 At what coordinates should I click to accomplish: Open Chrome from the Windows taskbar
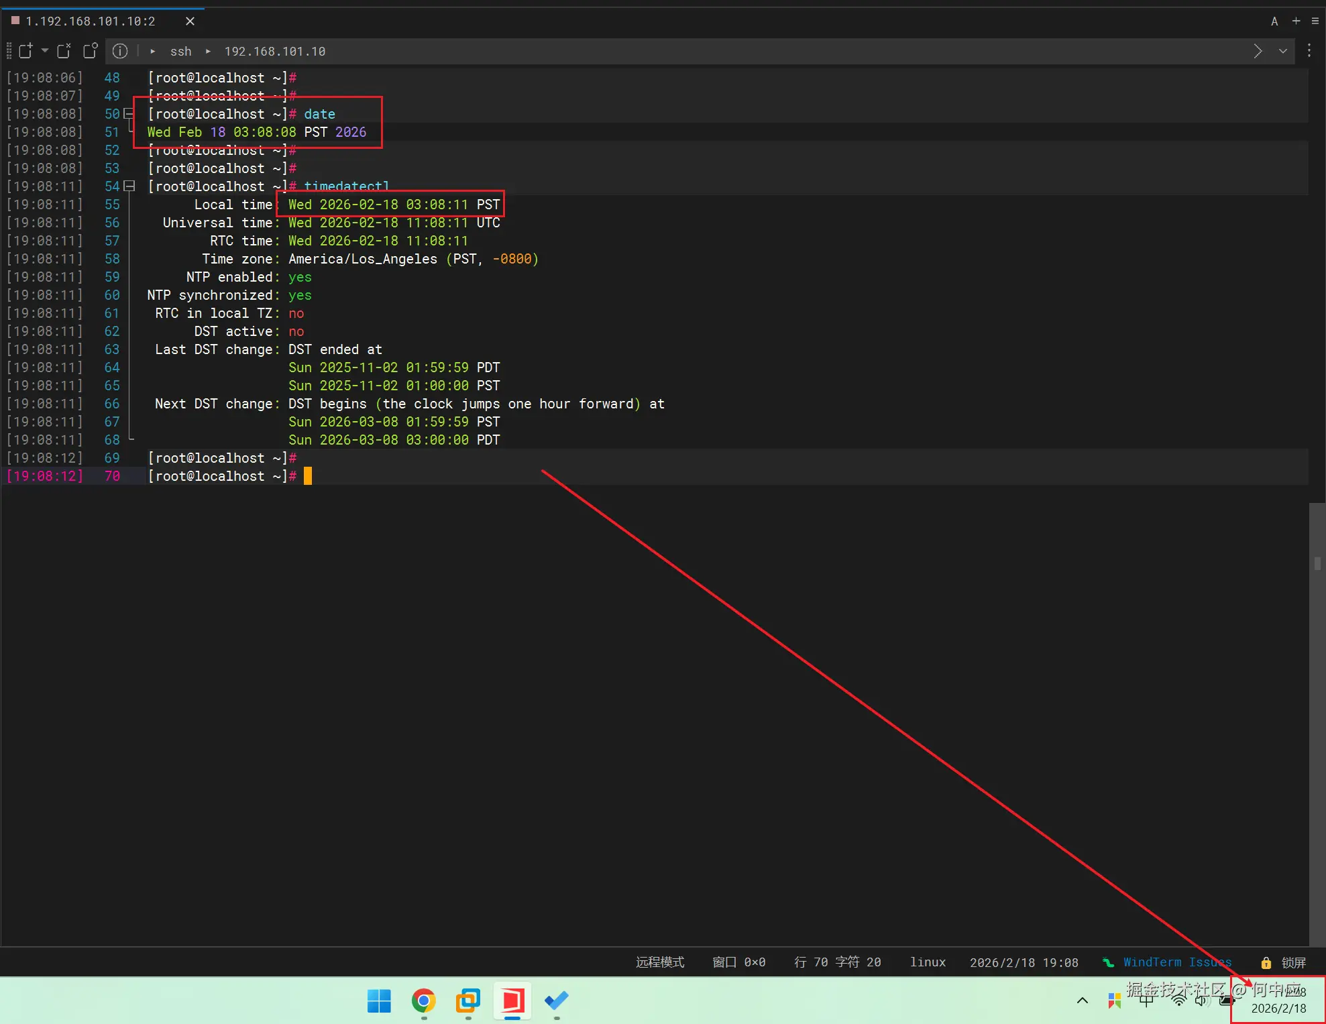(424, 1001)
